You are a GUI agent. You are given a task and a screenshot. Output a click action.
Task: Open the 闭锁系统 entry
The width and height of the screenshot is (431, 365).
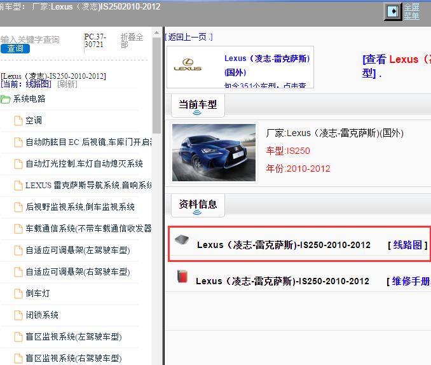click(42, 315)
